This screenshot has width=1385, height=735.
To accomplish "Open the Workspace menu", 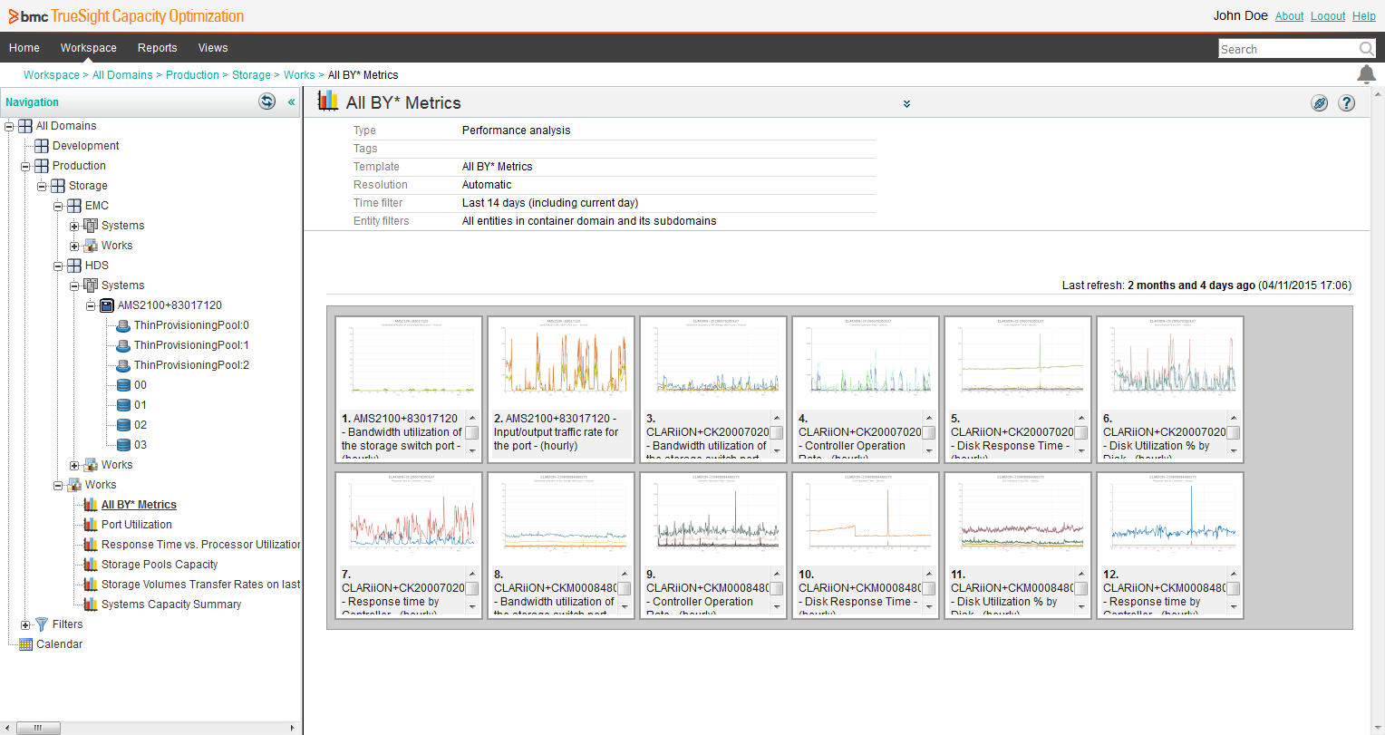I will click(x=88, y=48).
